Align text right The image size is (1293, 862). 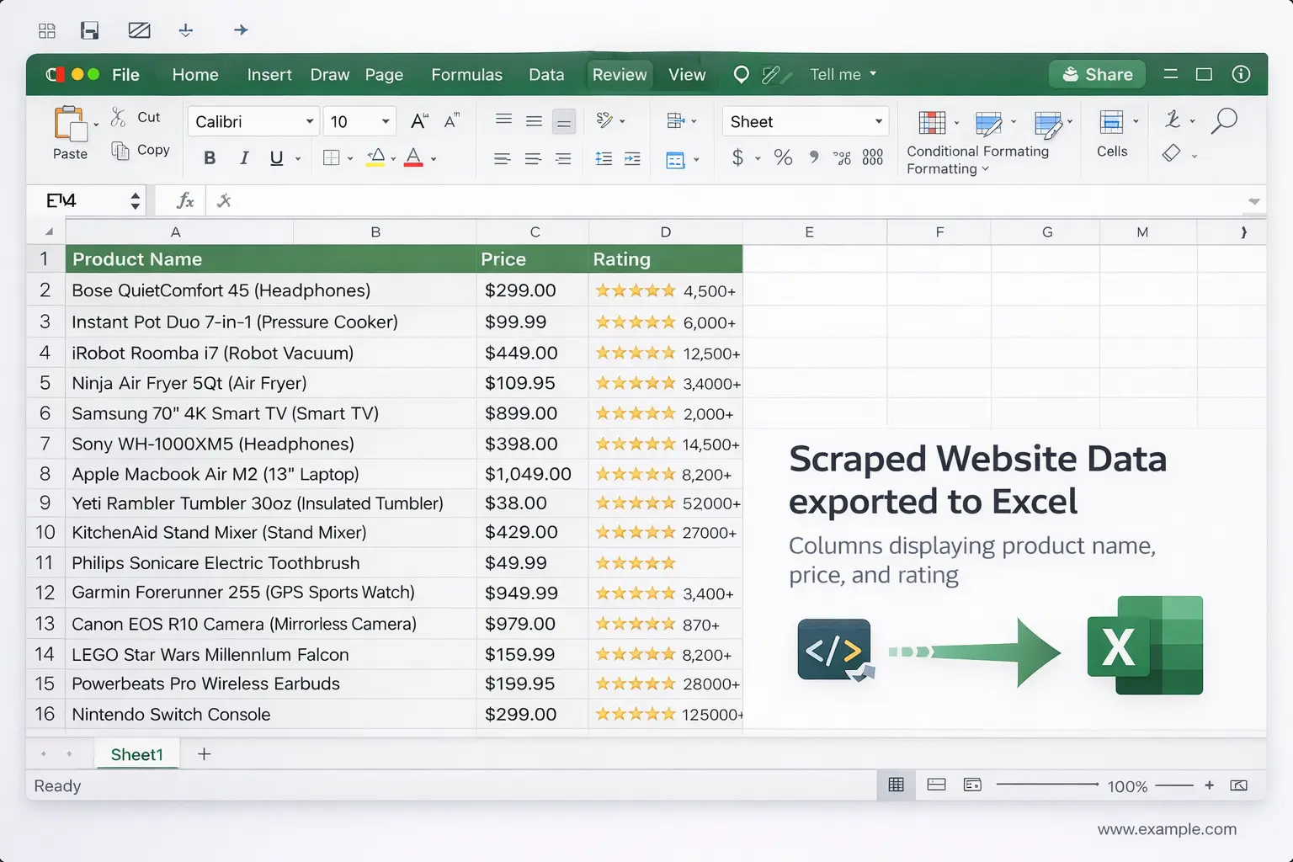pyautogui.click(x=563, y=158)
